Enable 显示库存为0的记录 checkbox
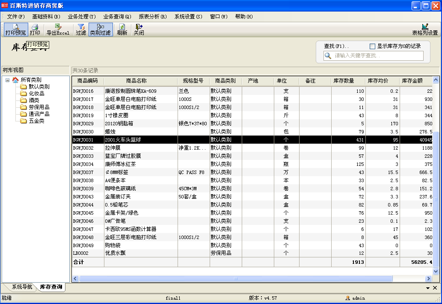Image resolution: width=442 pixels, height=304 pixels. coord(372,46)
